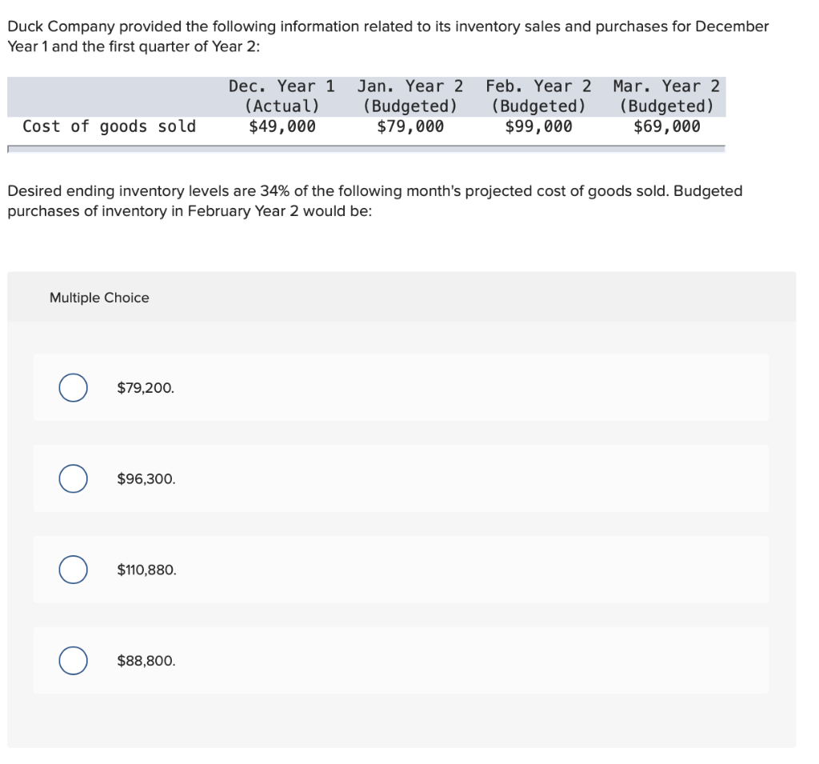The image size is (819, 764).
Task: Click the Multiple Choice section heading
Action: click(x=99, y=298)
